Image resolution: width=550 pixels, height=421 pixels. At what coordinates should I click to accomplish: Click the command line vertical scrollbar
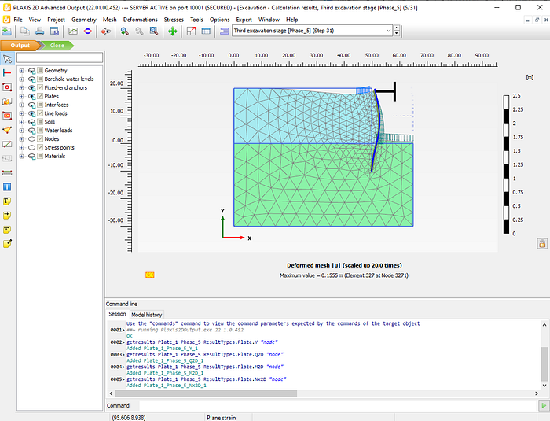pyautogui.click(x=544, y=364)
